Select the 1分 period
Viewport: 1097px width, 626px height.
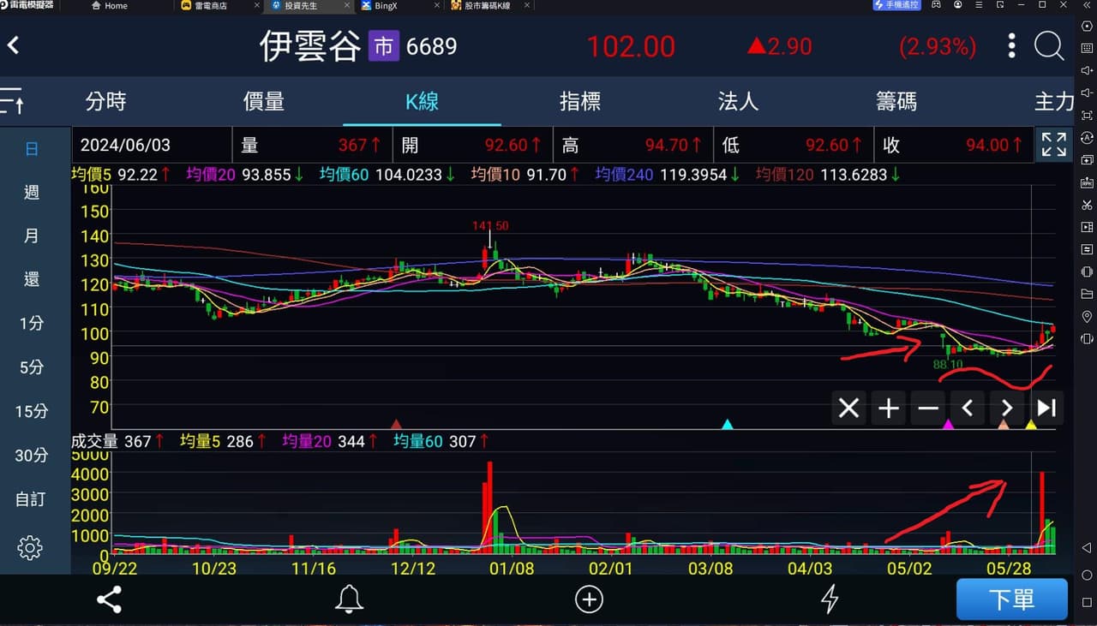pos(32,324)
